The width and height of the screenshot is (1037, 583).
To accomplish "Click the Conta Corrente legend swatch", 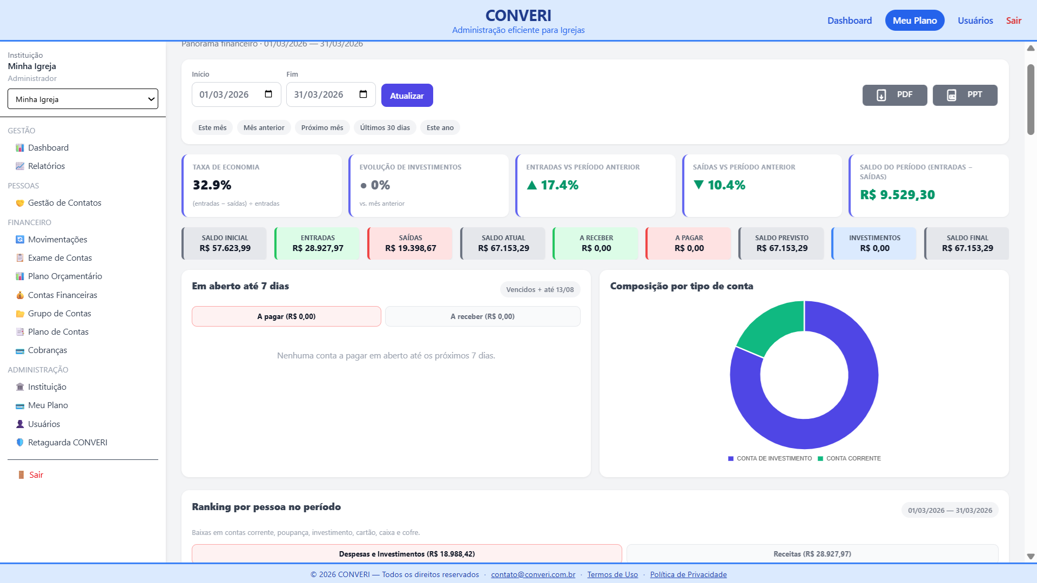I will click(x=820, y=459).
